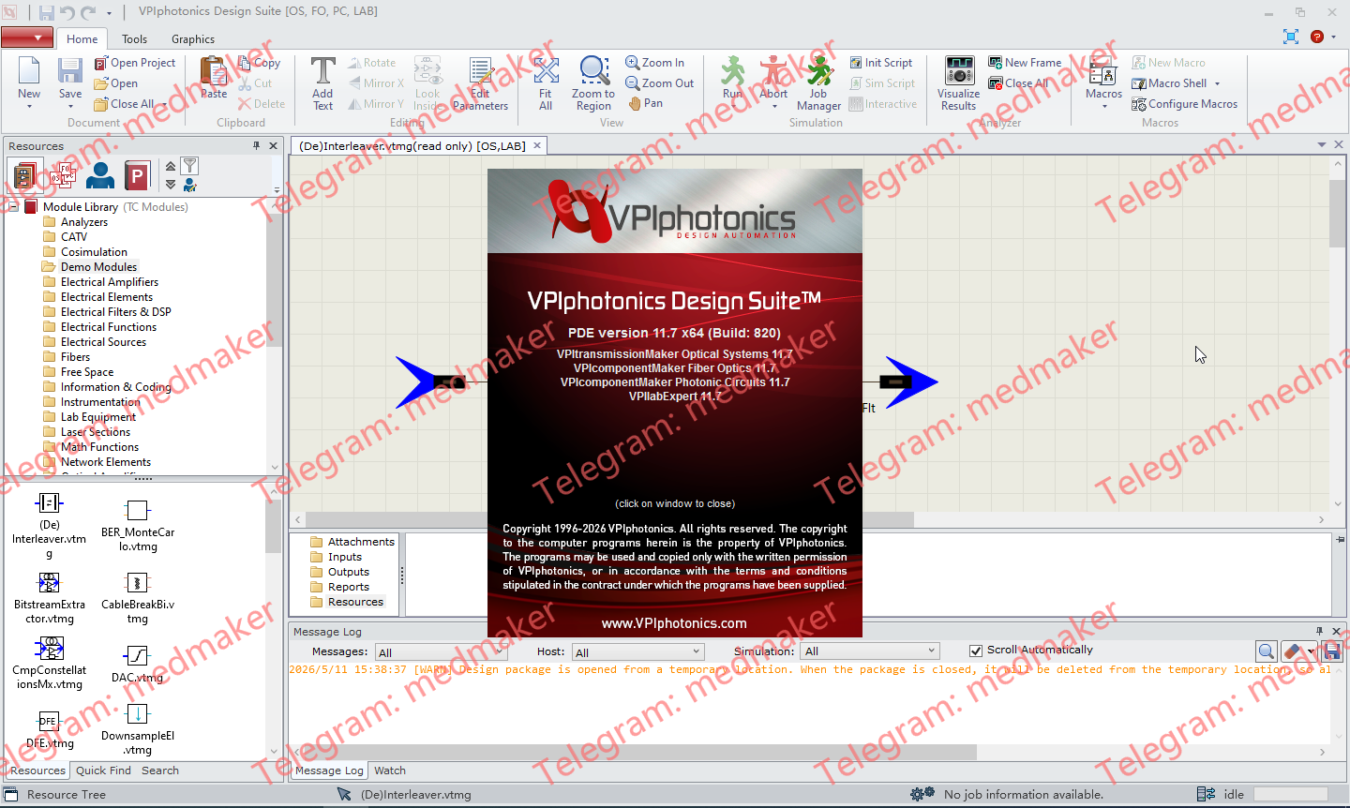
Task: Click the save log disk icon
Action: 1332,651
